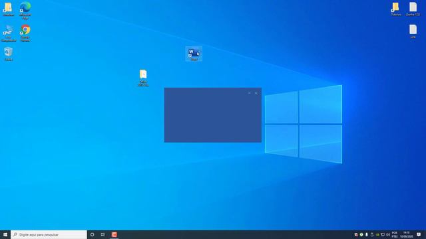This screenshot has height=239, width=426.
Task: Select the folder shortcut beside Microsoft Edge
Action: pyautogui.click(x=9, y=9)
